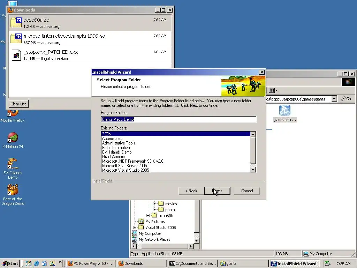Switch to PC PowerPlay # 60 taskbar button

(91, 263)
